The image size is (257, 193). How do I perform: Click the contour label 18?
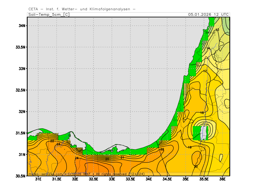(x=202, y=113)
